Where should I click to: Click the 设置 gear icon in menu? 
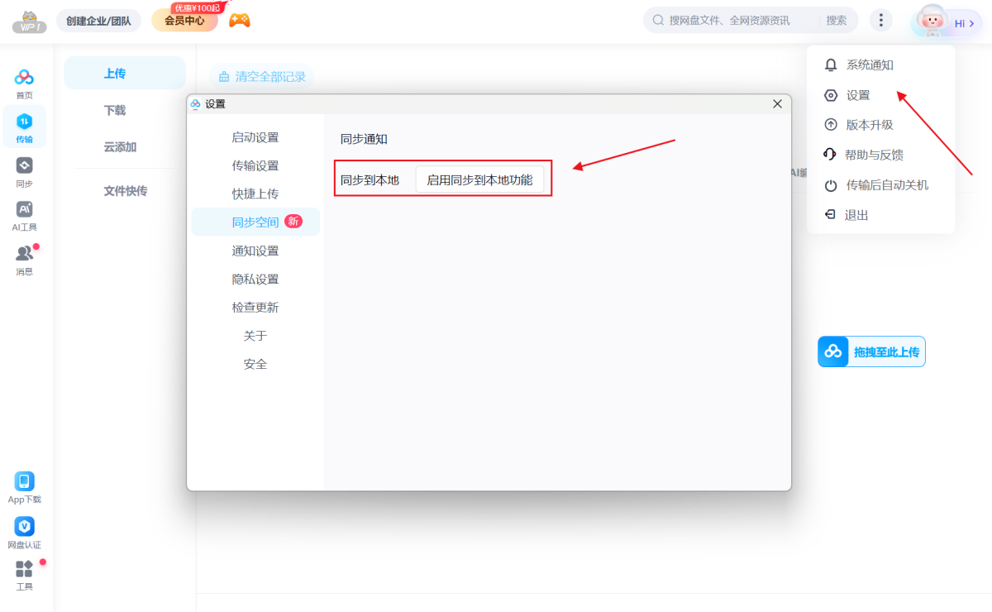pos(831,95)
